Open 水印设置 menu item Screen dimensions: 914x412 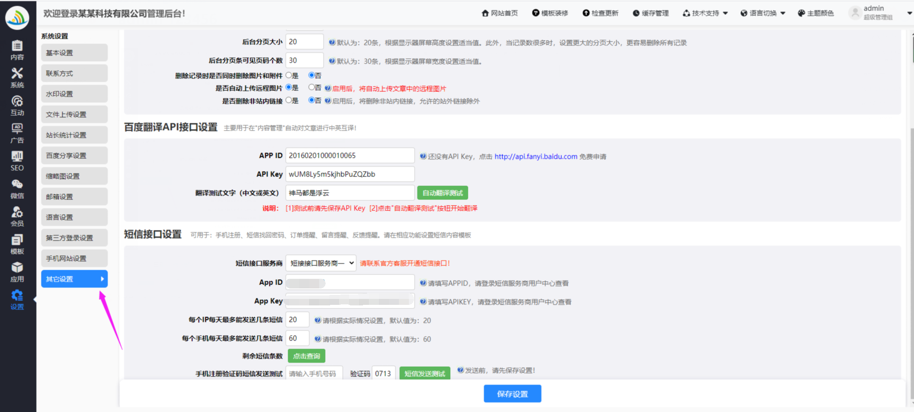pyautogui.click(x=74, y=94)
